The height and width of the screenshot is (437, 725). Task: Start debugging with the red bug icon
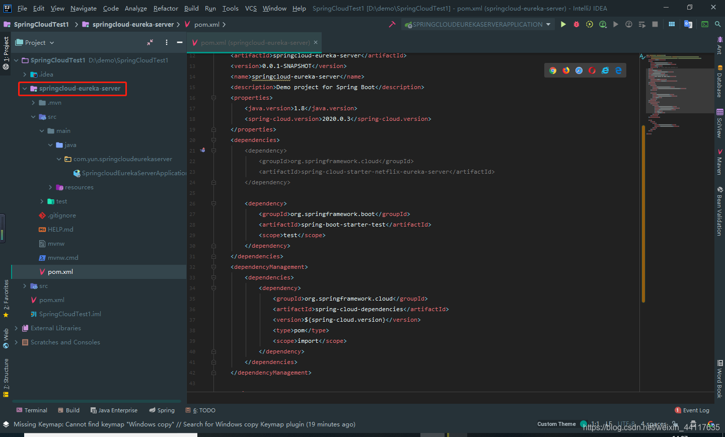(576, 24)
